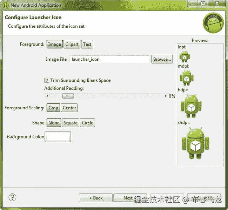Image resolution: width=228 pixels, height=210 pixels.
Task: Choose Crop foreground scaling
Action: pos(53,108)
